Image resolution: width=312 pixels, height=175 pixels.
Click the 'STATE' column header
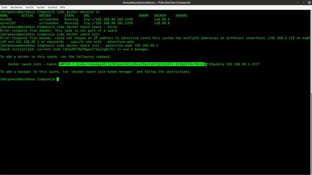tap(69, 16)
